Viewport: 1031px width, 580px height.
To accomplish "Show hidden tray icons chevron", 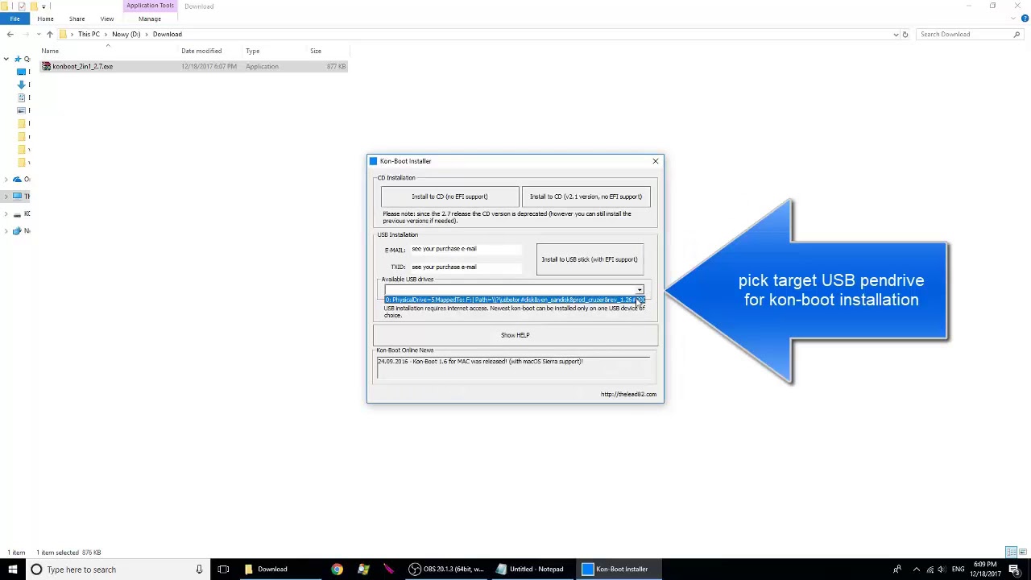I will point(916,570).
